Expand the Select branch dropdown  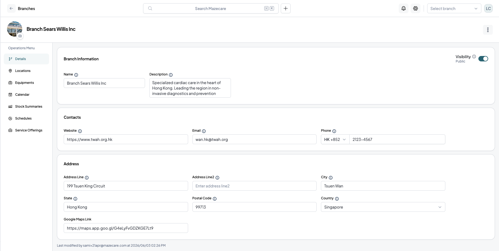pyautogui.click(x=454, y=8)
